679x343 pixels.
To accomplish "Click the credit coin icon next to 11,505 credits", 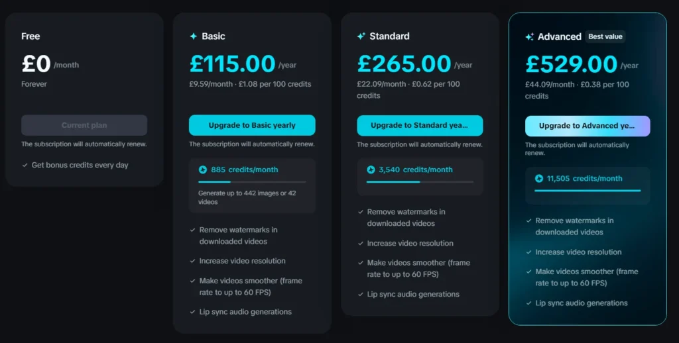I will (538, 178).
